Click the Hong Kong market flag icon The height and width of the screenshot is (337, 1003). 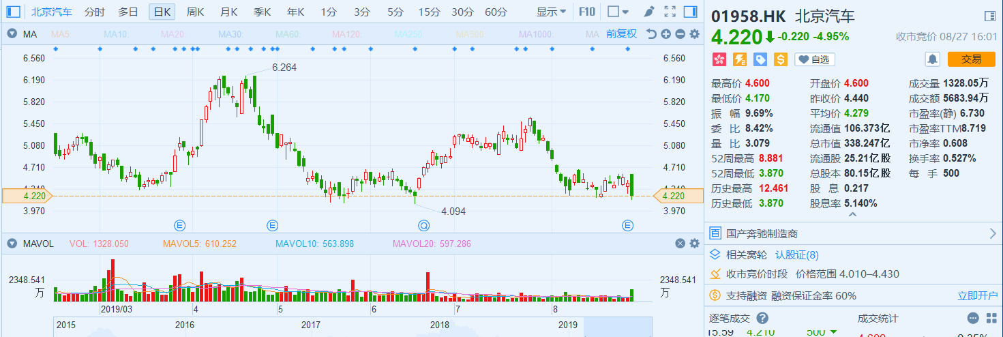point(719,59)
